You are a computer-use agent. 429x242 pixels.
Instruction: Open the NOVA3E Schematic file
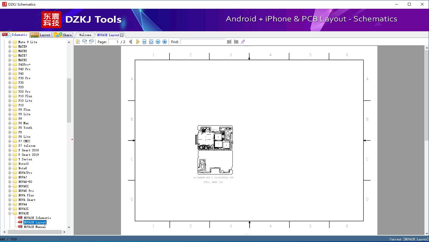click(37, 218)
